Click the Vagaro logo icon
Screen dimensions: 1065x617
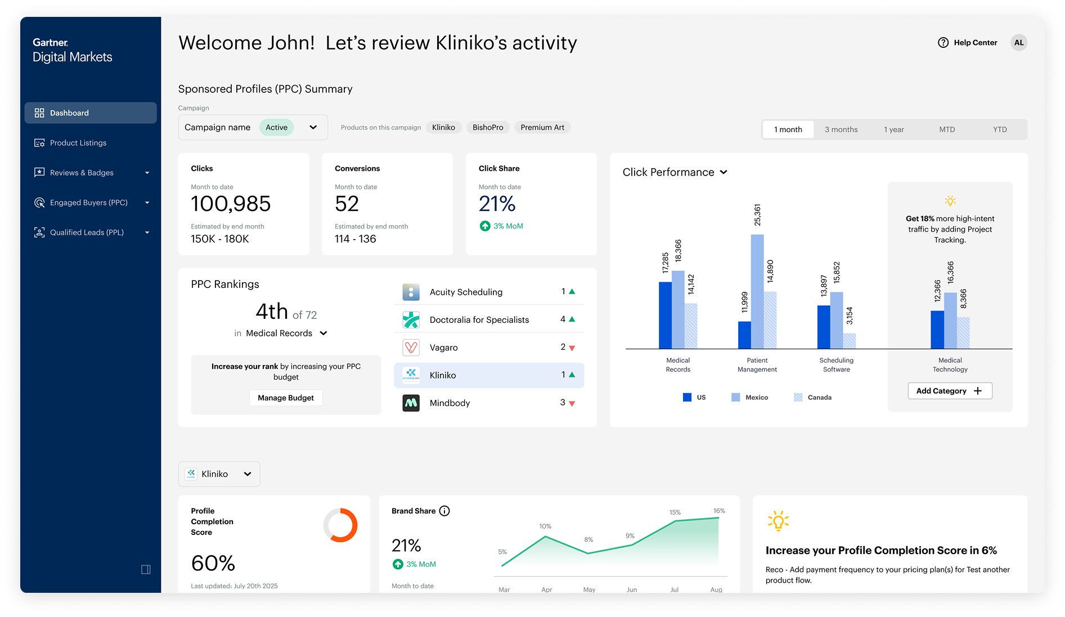(411, 348)
